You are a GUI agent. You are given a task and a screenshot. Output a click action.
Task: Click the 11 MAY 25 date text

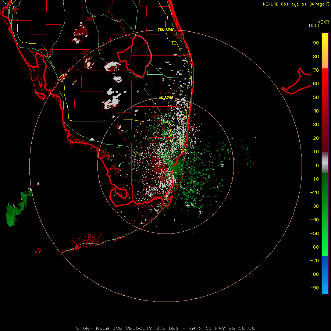[x=220, y=328]
